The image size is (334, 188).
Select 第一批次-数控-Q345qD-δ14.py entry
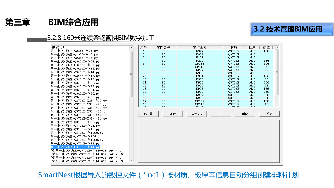75,72
